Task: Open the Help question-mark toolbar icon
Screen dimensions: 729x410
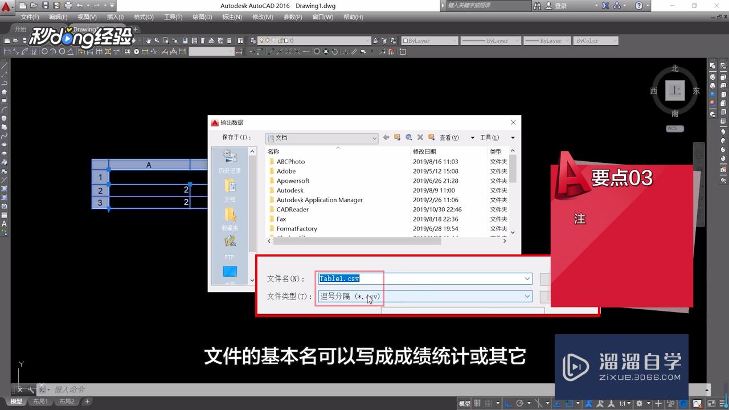Action: coord(241,40)
